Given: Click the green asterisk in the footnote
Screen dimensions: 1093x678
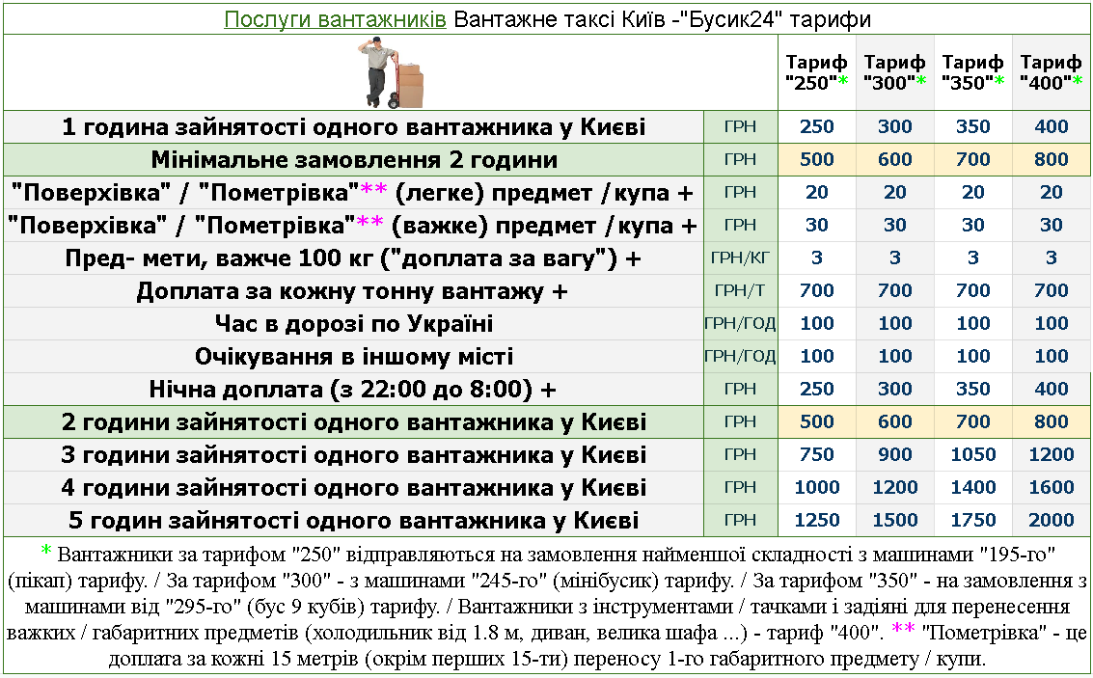Looking at the screenshot, I should click(x=45, y=552).
